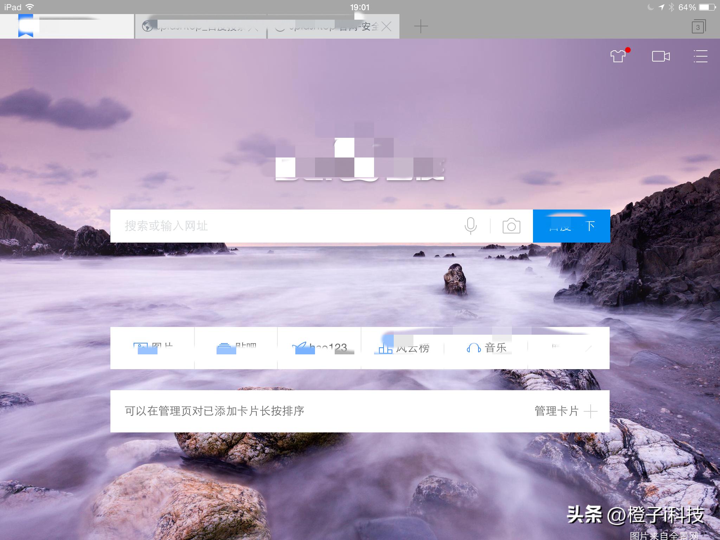
Task: Open the video camera feature icon
Action: pos(661,56)
